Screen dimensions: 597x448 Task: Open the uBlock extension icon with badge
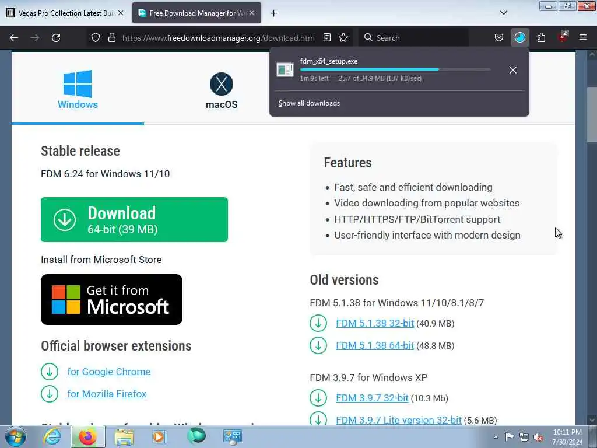[563, 37]
